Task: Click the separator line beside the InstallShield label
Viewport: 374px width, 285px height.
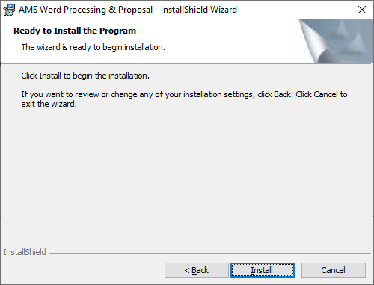Action: [x=209, y=254]
